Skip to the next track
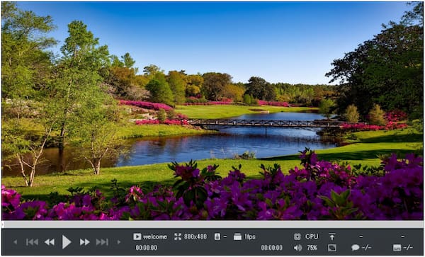425x257 pixels. click(x=102, y=242)
